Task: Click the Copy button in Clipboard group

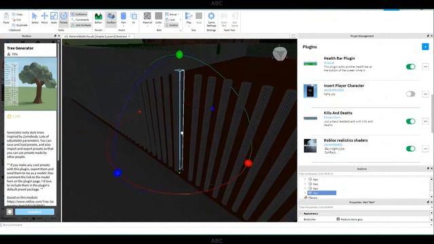Action: [x=17, y=14]
